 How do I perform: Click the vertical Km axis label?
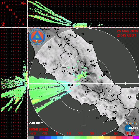tap(3, 24)
